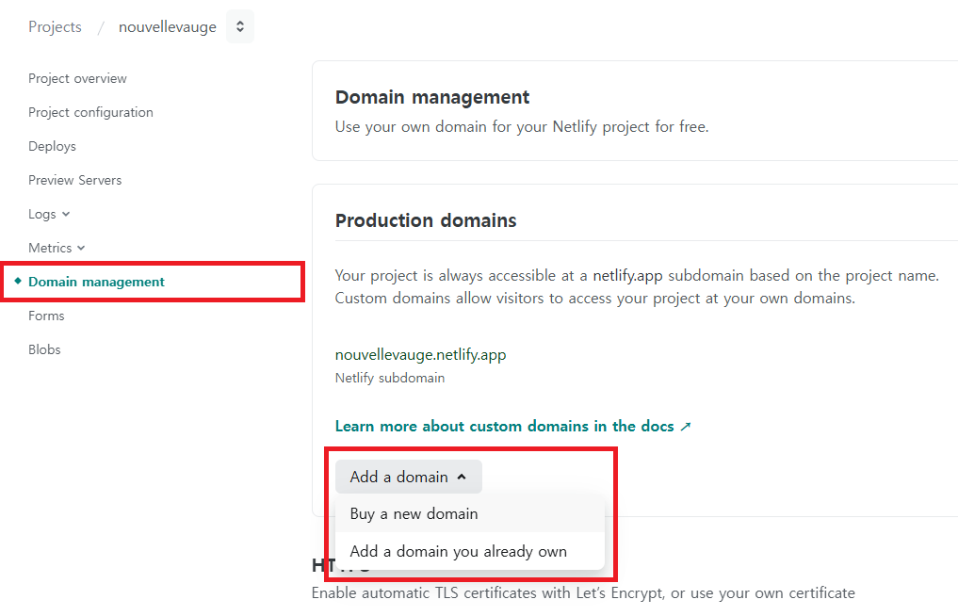Click the Production domains heading
The width and height of the screenshot is (958, 616).
pyautogui.click(x=426, y=220)
